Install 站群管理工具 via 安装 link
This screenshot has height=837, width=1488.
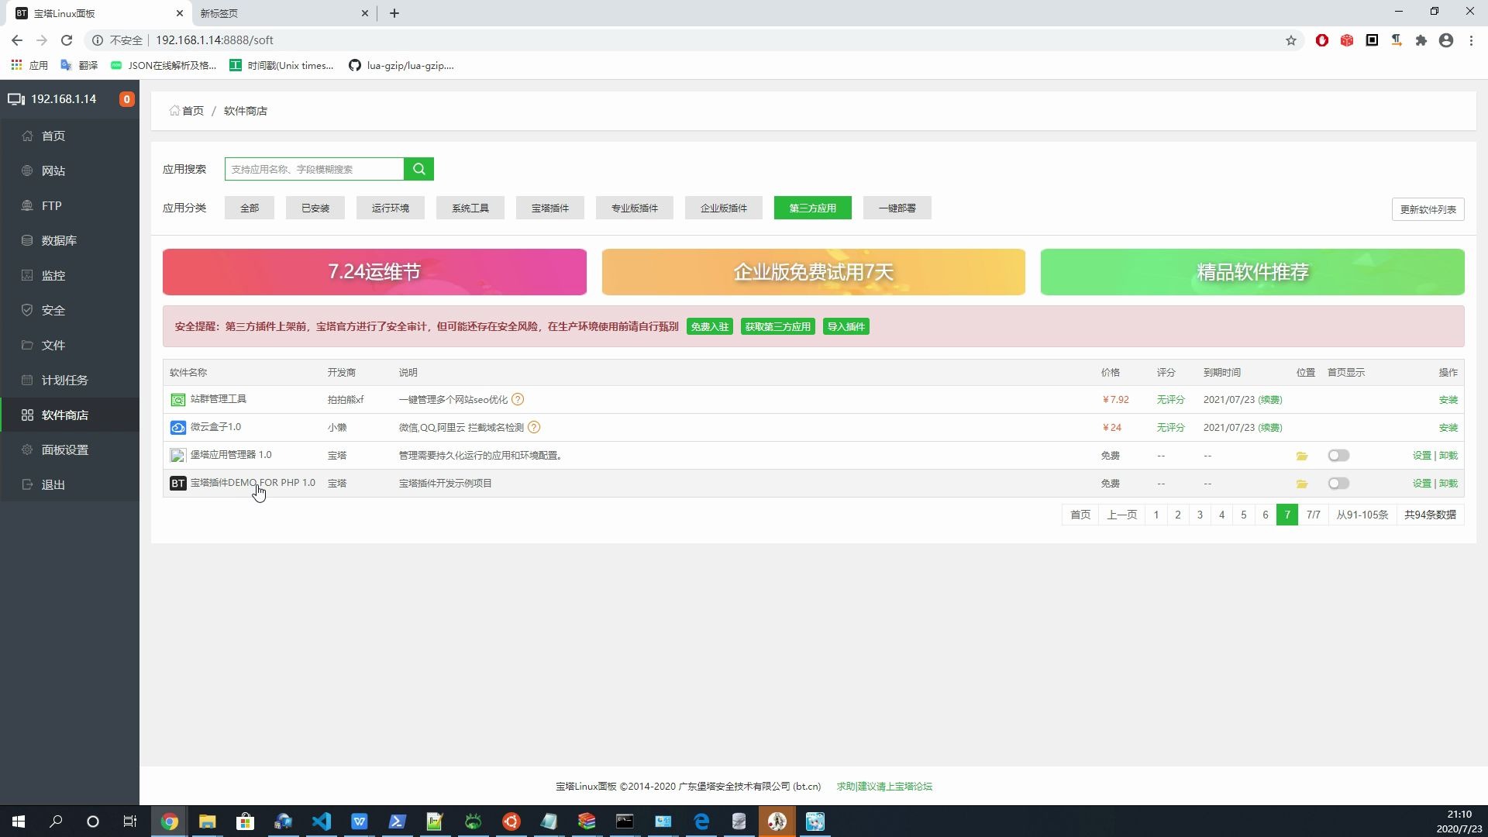click(1448, 400)
